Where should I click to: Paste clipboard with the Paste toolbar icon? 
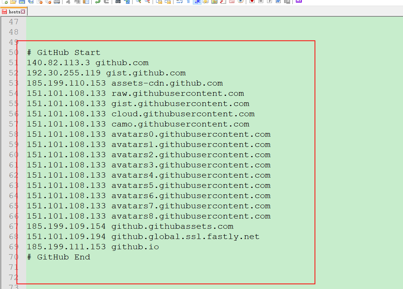pos(86,1)
